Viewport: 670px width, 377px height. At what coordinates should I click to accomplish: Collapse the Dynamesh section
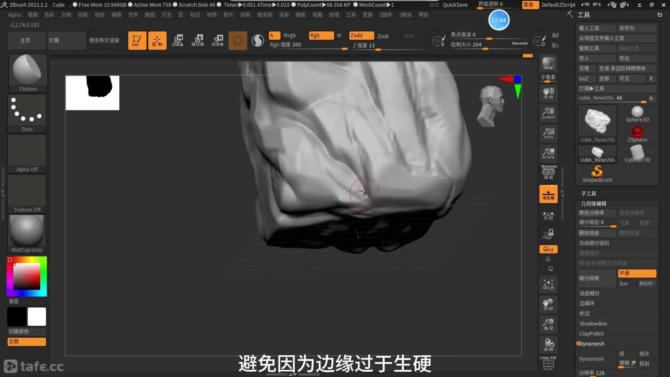pos(592,344)
